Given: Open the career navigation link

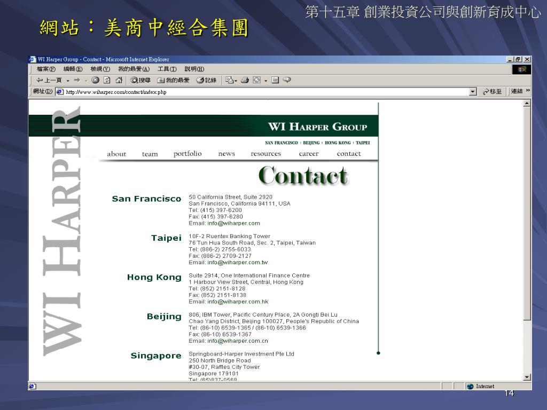Looking at the screenshot, I should click(308, 154).
